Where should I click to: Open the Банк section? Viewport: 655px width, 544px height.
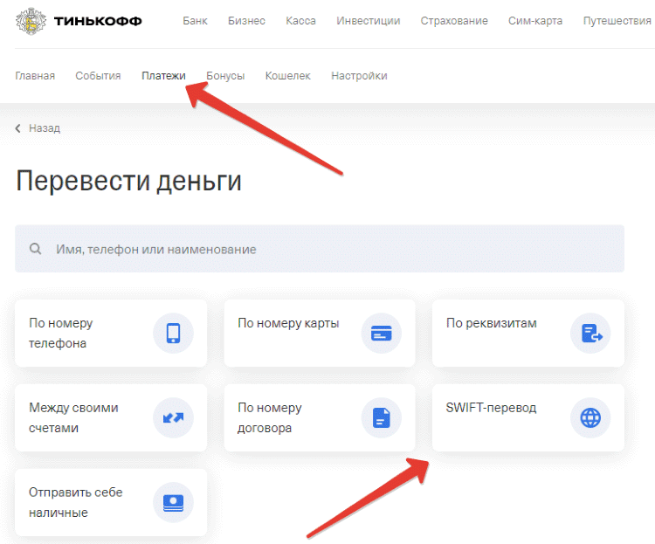tap(195, 21)
